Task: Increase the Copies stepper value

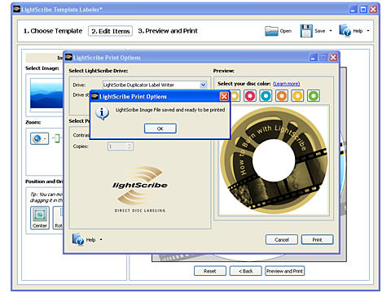Action: tap(130, 144)
